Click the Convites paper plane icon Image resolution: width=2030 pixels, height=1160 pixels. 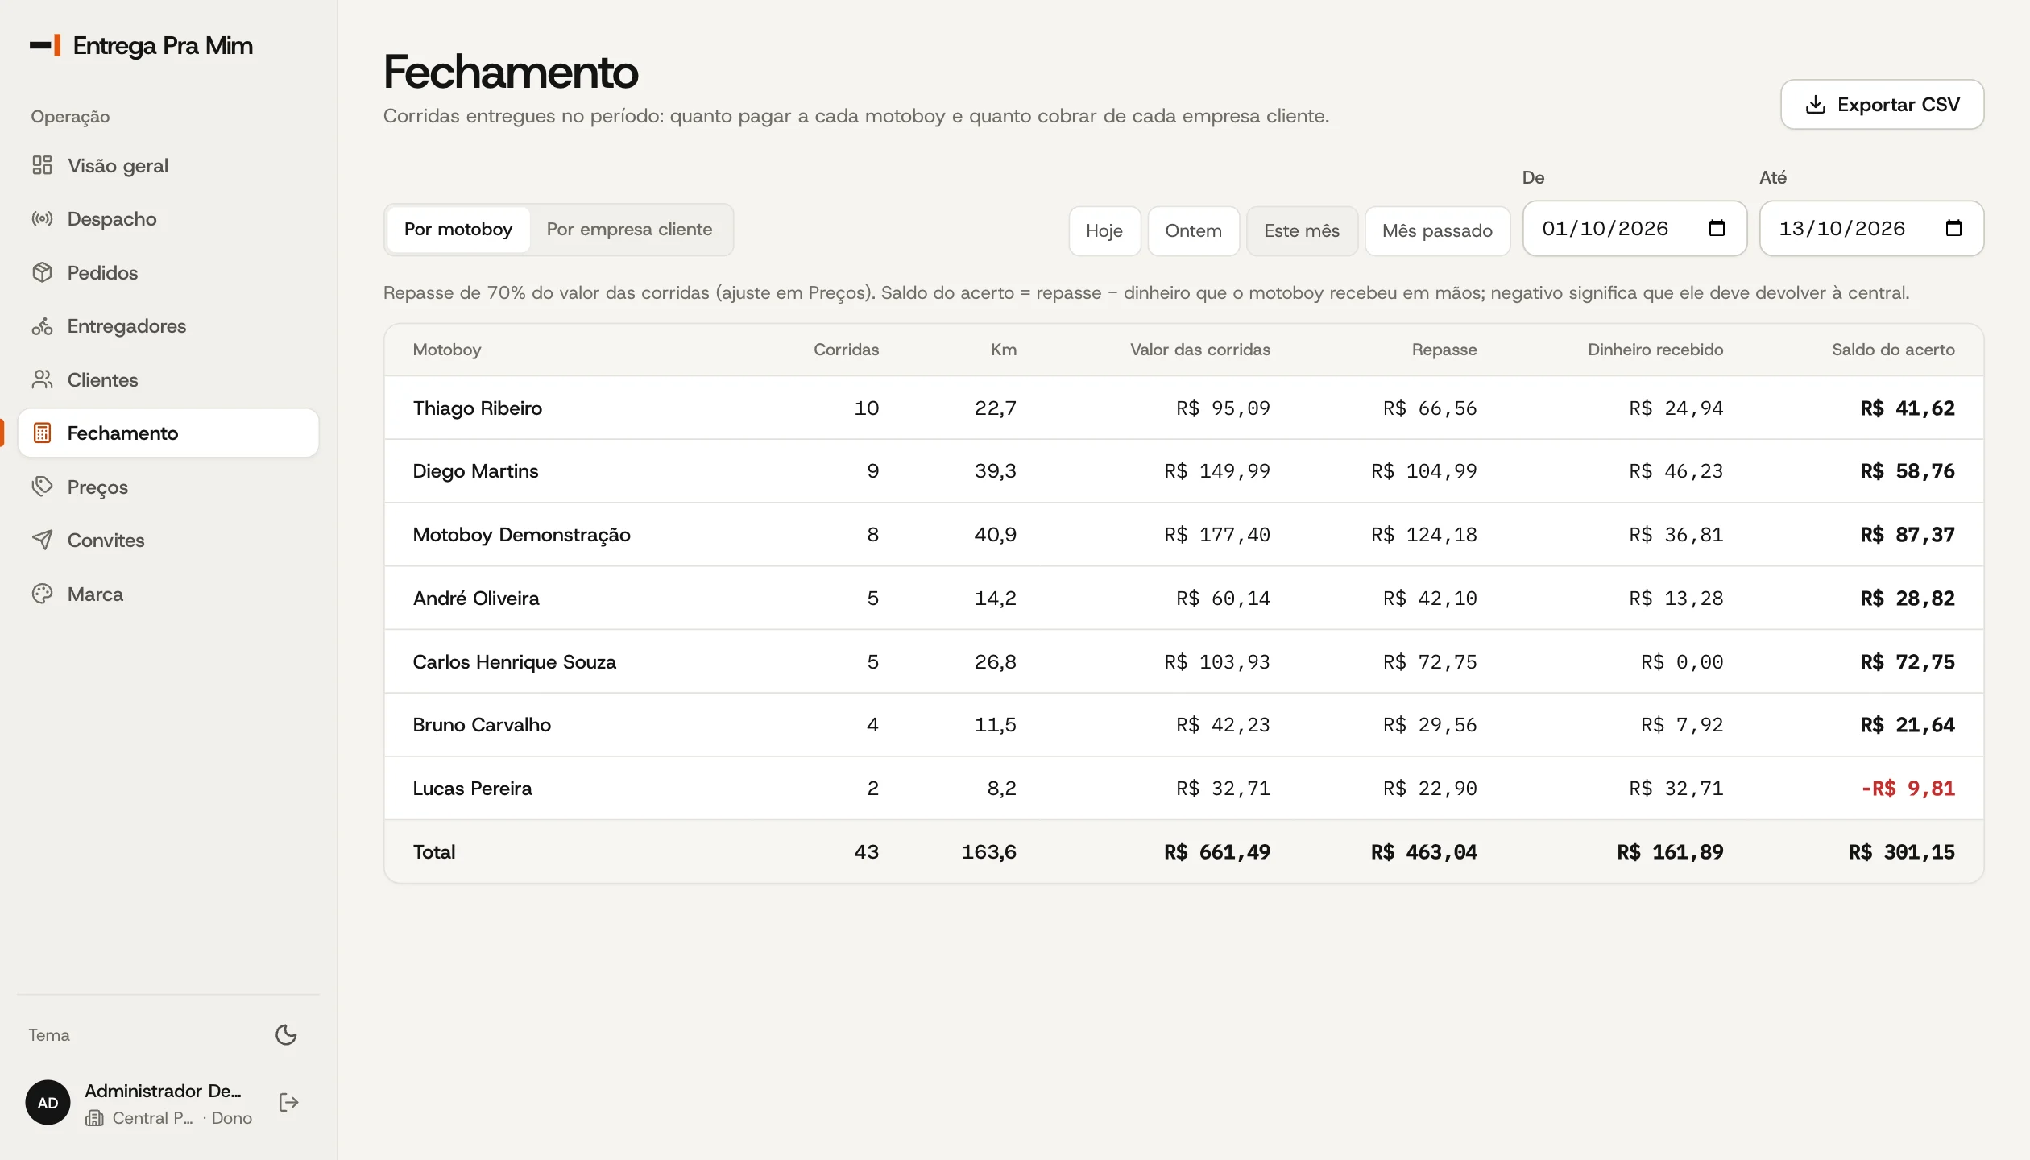pos(42,540)
